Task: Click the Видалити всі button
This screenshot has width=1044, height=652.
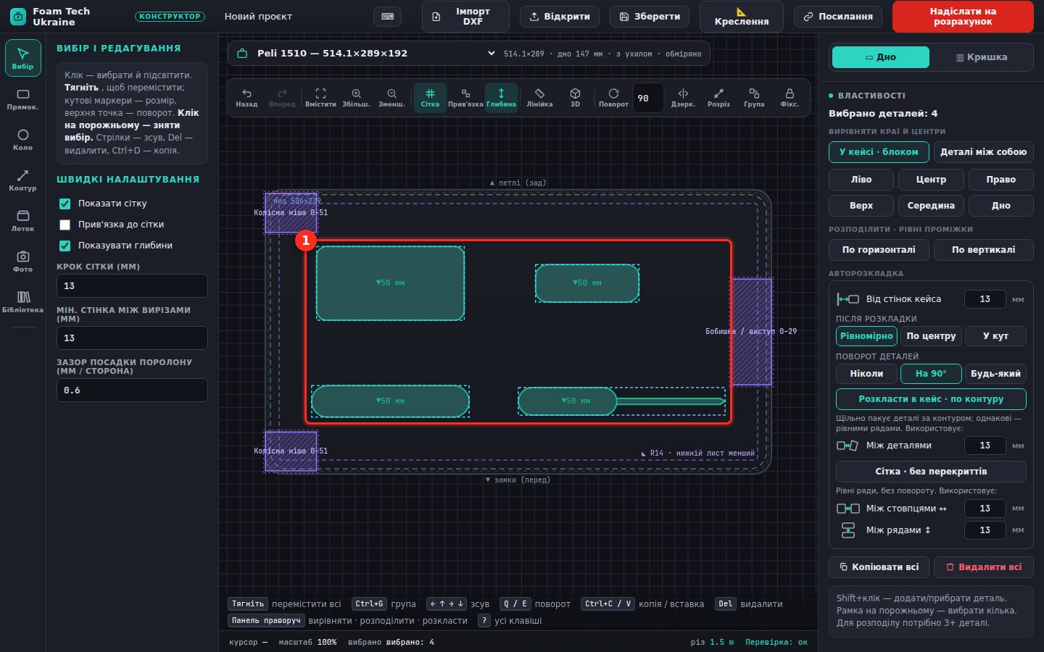Action: pyautogui.click(x=984, y=567)
